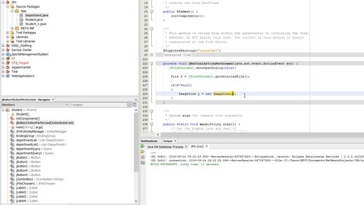Viewport: 364px width, 205px height.
Task: Select jComboBox1 field in Navigator
Action: 40,179
